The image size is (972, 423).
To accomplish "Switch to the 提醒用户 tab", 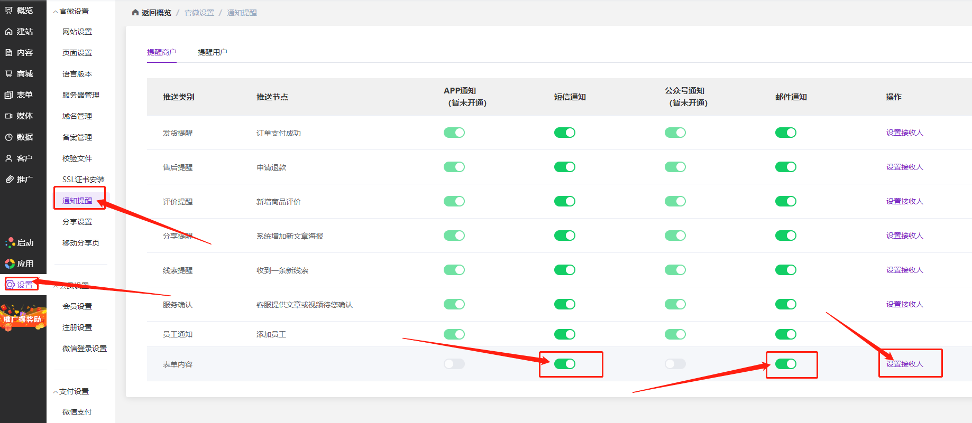I will (212, 52).
